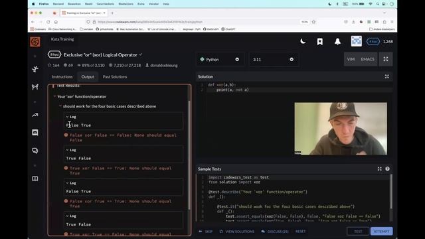Open the Practice kata sidebar icon
Viewport: 425px width, 239px height.
(x=35, y=69)
